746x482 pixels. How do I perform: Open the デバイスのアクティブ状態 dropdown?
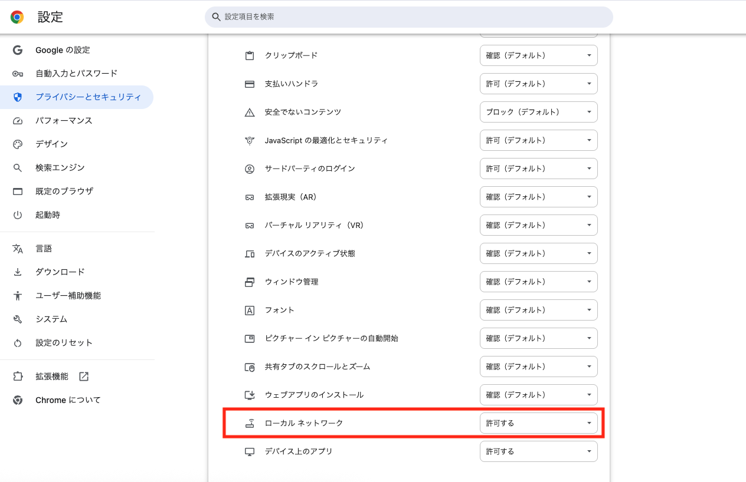point(539,253)
